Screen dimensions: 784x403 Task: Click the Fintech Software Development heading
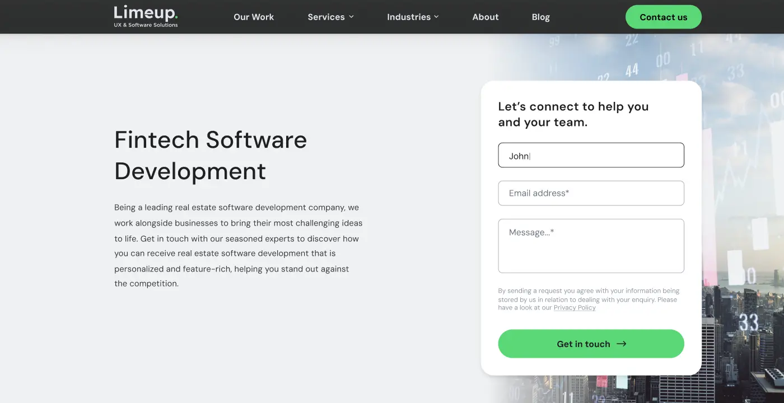pos(211,155)
